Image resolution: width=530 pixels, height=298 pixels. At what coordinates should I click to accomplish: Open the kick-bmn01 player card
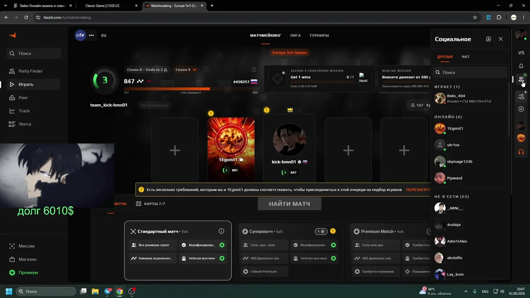pos(289,148)
